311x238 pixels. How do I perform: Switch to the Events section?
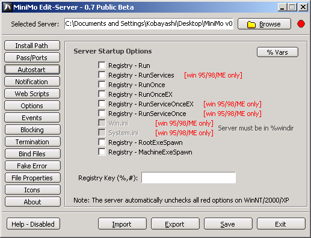(x=32, y=118)
